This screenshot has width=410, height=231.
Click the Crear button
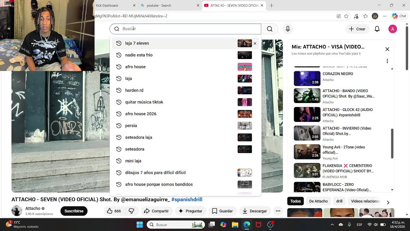tap(357, 29)
